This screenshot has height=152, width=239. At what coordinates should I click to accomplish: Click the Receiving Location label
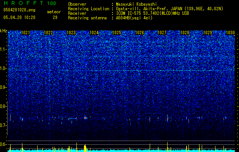[89, 9]
